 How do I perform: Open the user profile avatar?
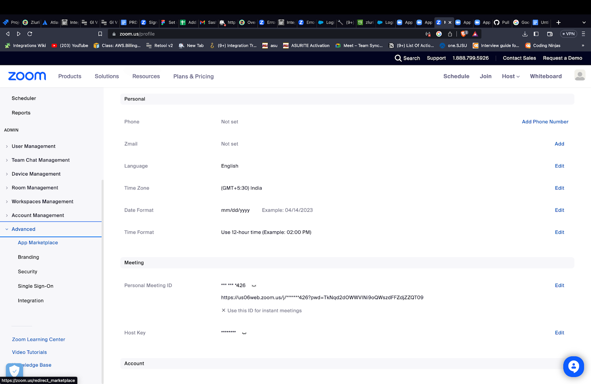coord(580,75)
